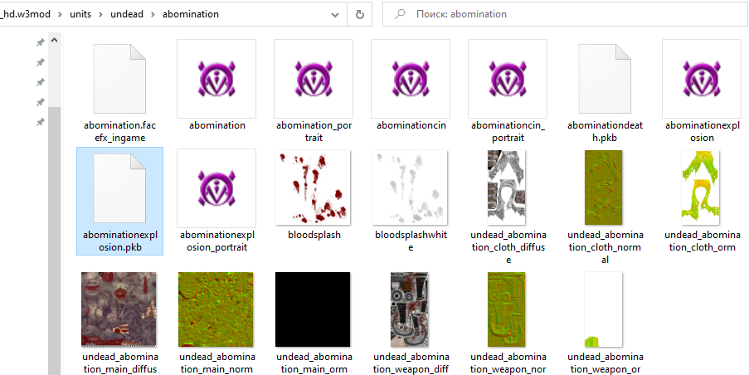Viewport: 749px width, 375px height.
Task: Open address bar history dropdown
Action: 335,14
